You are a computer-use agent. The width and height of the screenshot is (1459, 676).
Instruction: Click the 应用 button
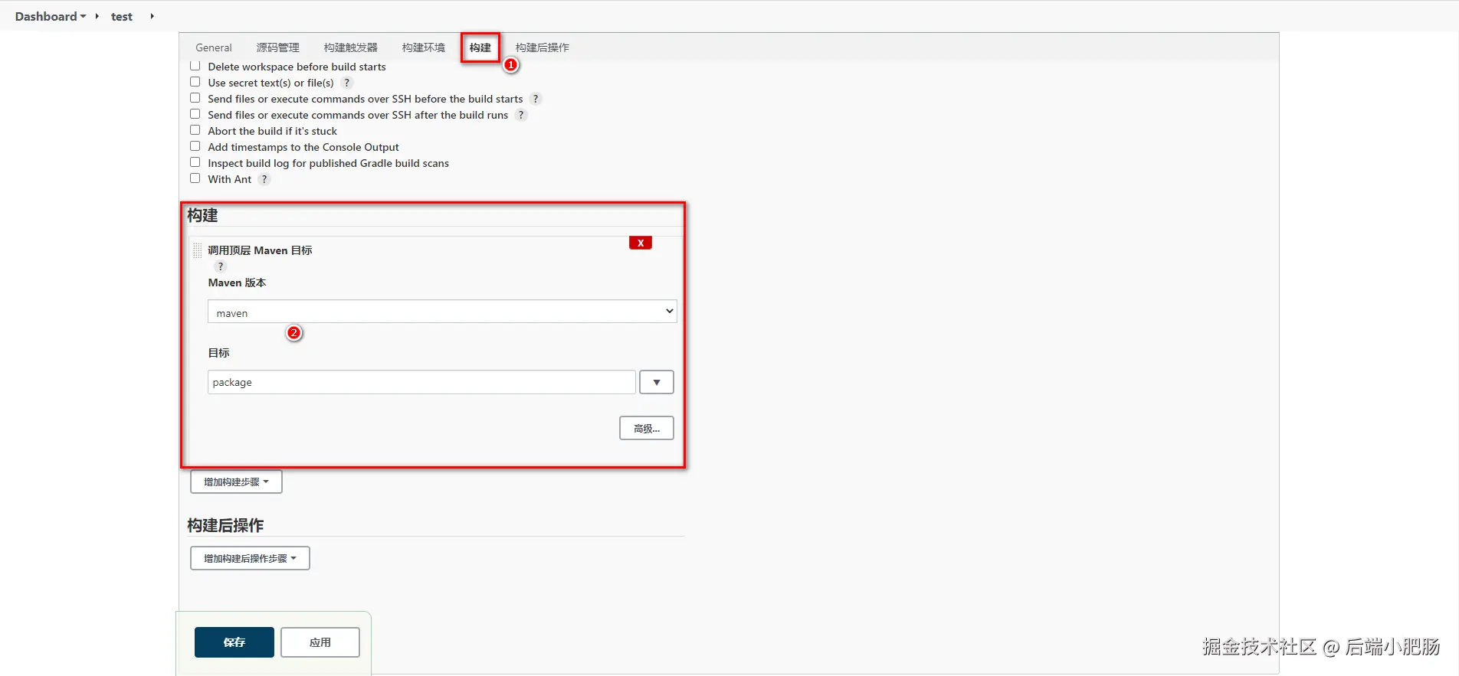pos(320,642)
